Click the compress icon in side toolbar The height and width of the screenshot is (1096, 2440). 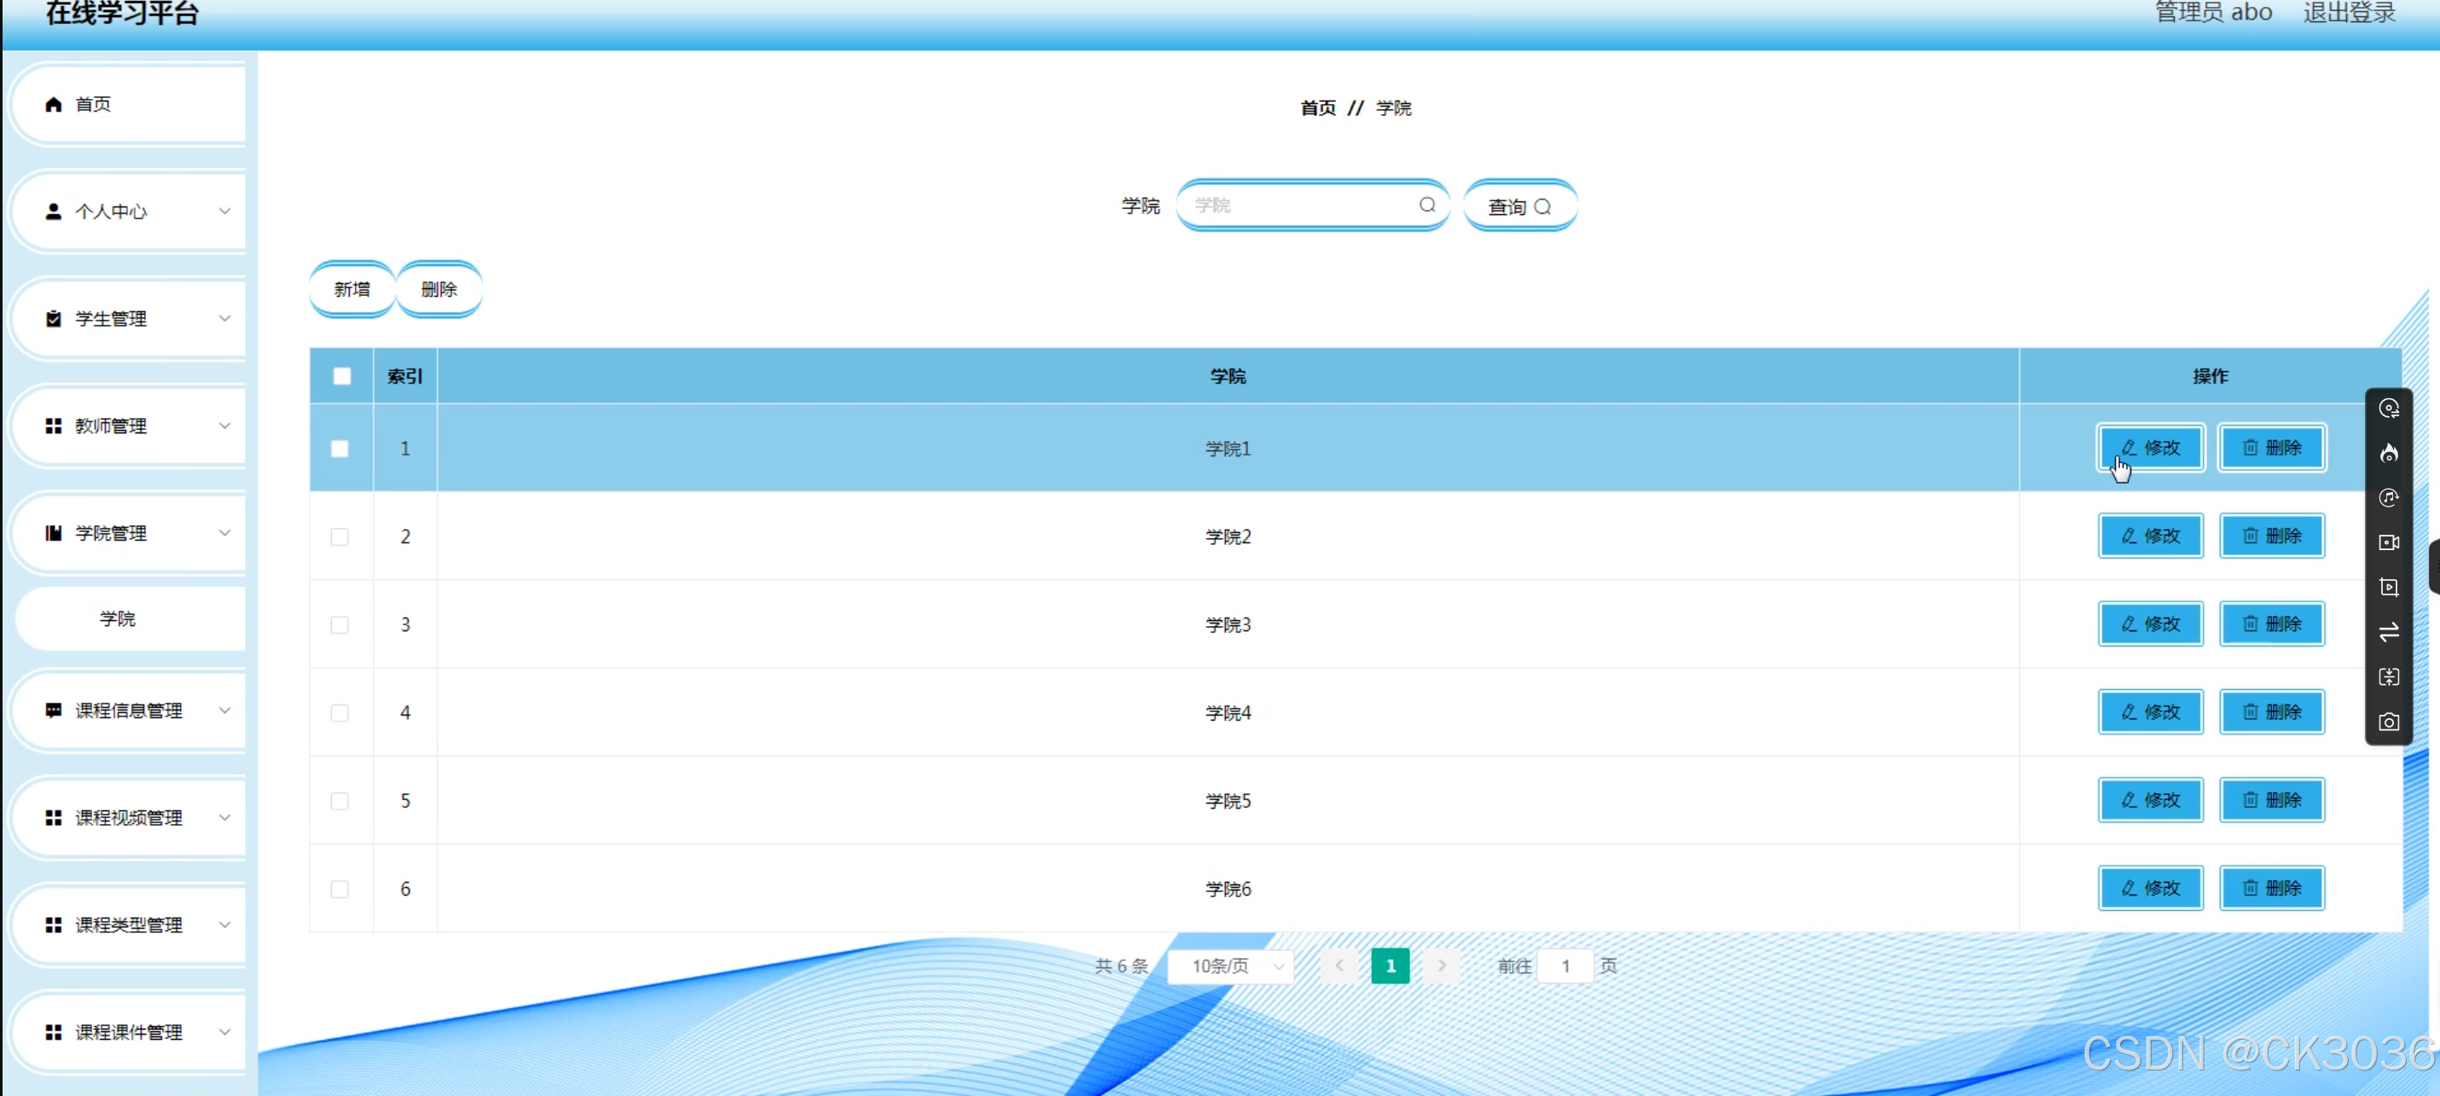click(2388, 677)
